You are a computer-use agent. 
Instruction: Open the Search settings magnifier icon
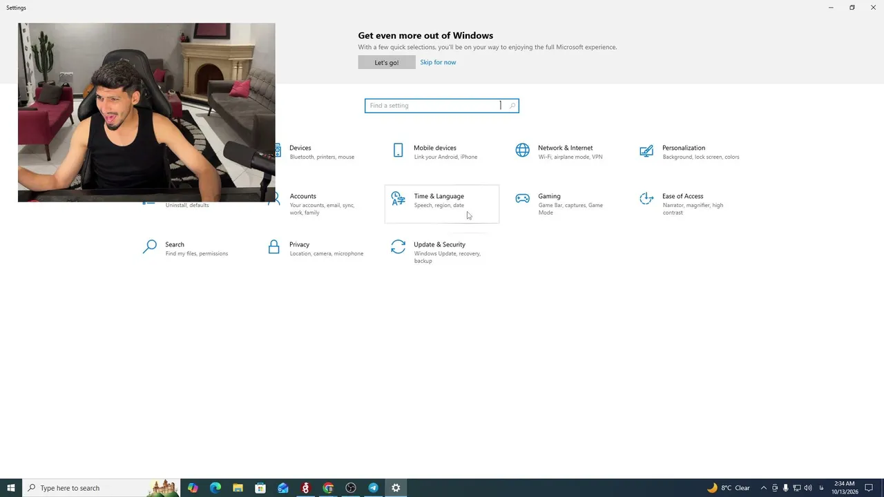coord(149,247)
